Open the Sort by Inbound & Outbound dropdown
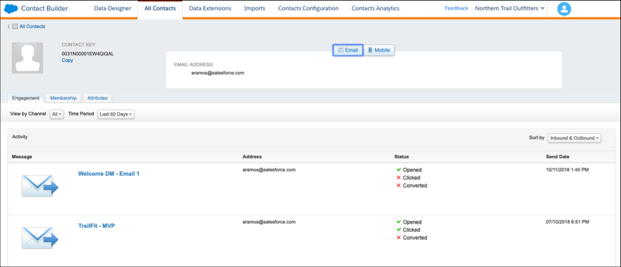 click(574, 138)
